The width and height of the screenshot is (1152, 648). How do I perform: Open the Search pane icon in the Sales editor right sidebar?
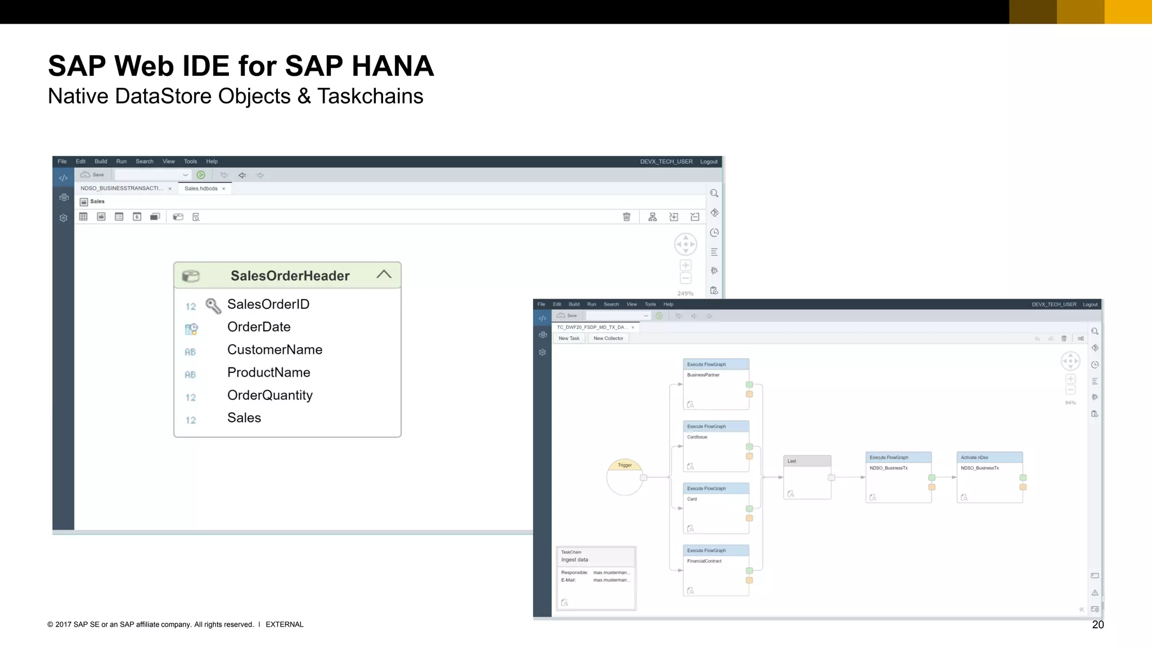point(714,193)
